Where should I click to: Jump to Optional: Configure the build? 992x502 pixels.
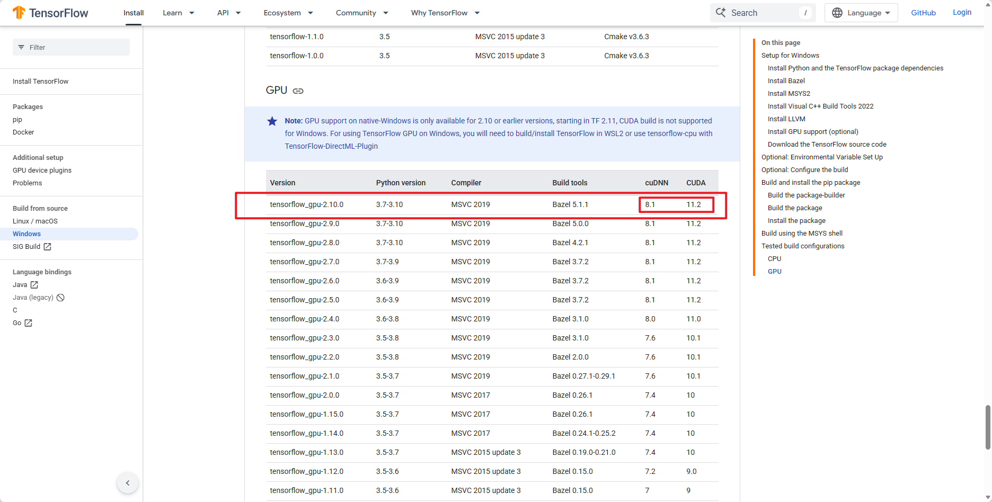805,170
